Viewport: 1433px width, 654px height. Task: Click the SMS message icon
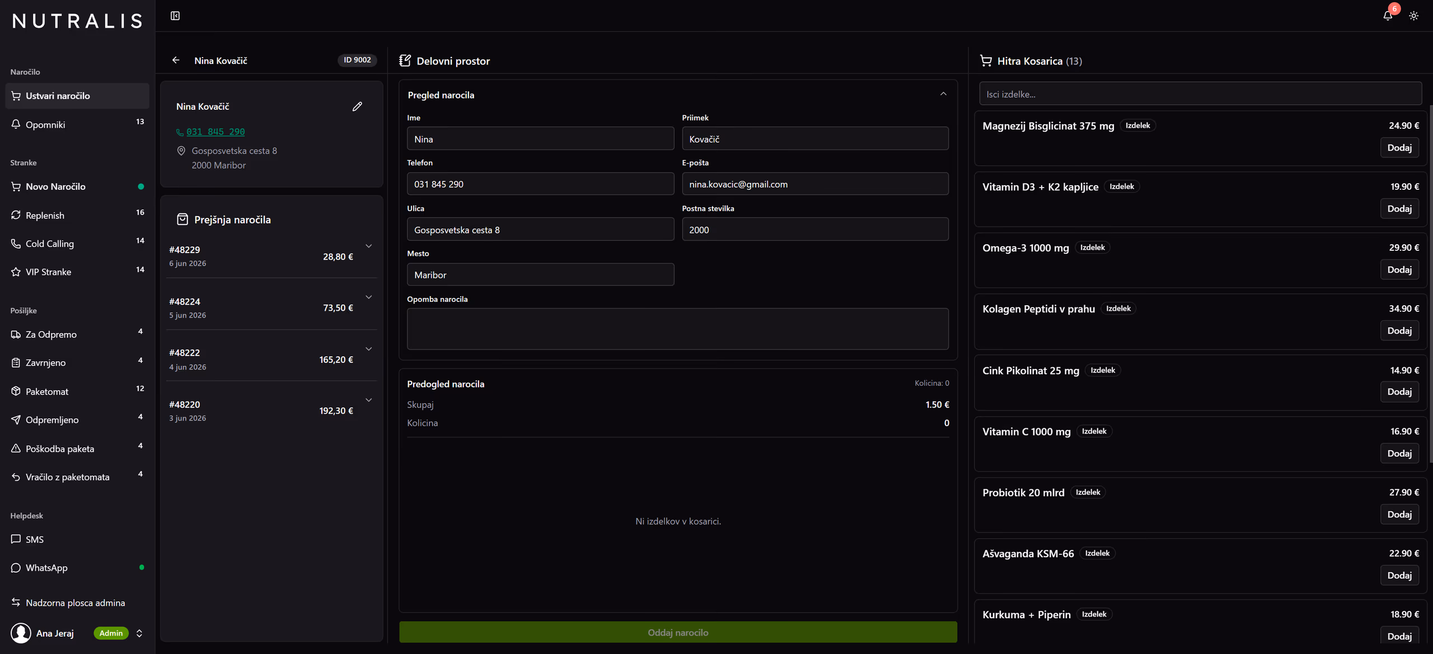pyautogui.click(x=16, y=539)
